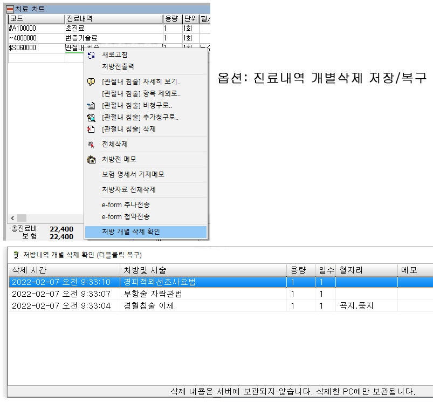Click the icon in the 처방내역 개별 삭제 확인 title
The height and width of the screenshot is (402, 433).
click(16, 254)
